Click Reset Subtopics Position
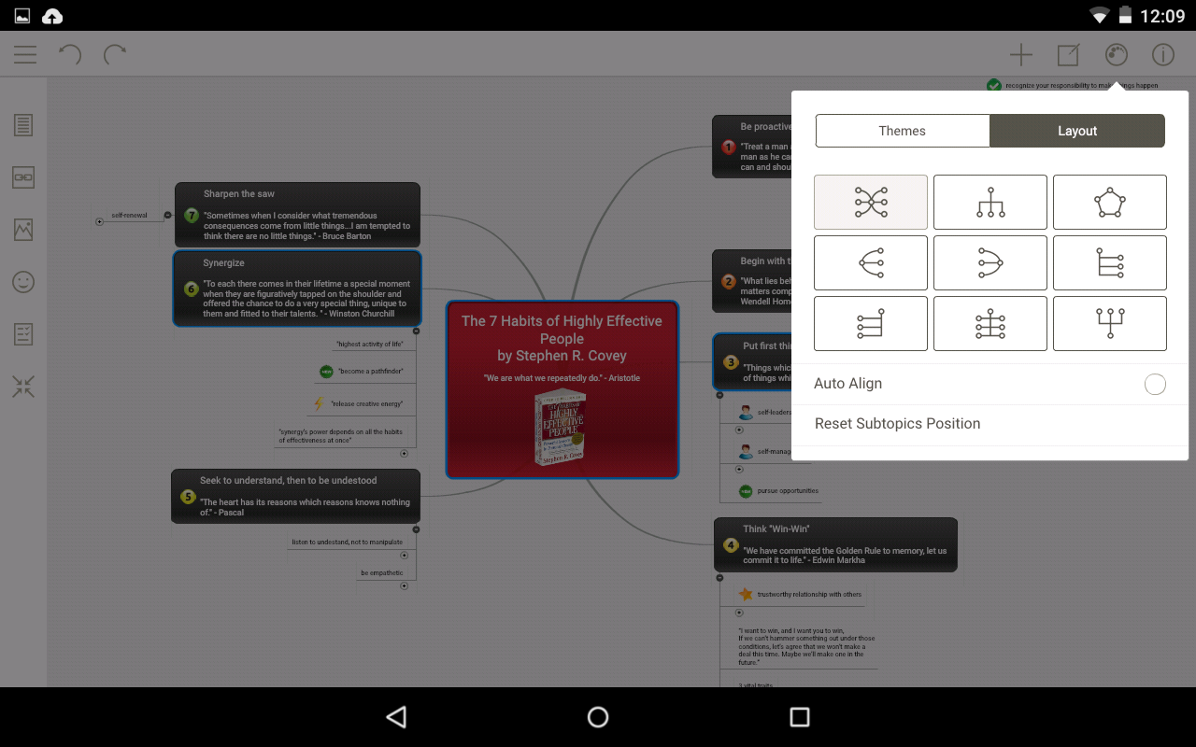Screen dimensions: 1196x747 pyautogui.click(x=897, y=423)
